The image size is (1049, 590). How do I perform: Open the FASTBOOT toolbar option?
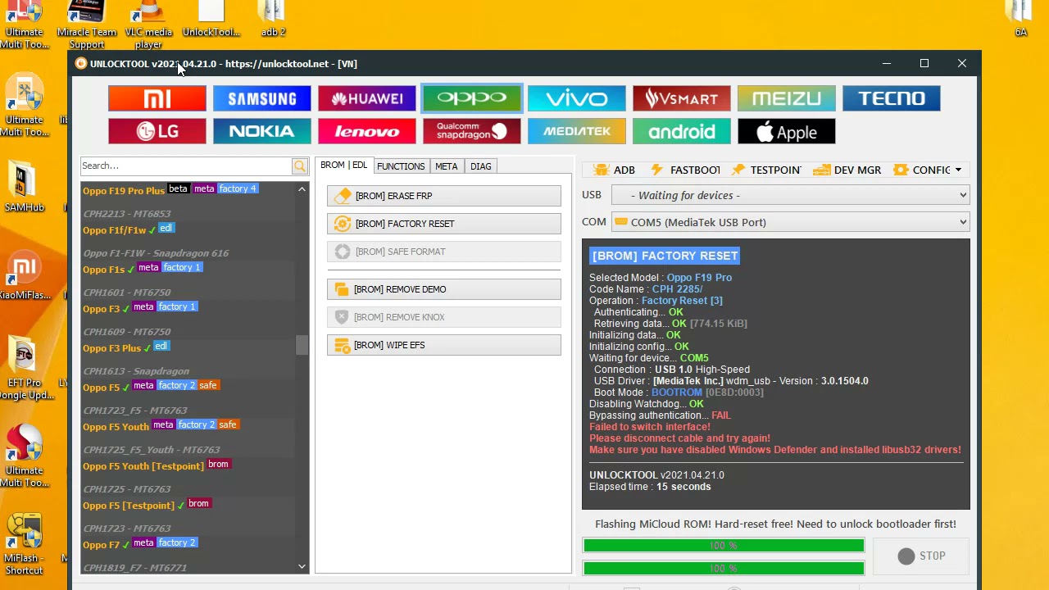685,170
